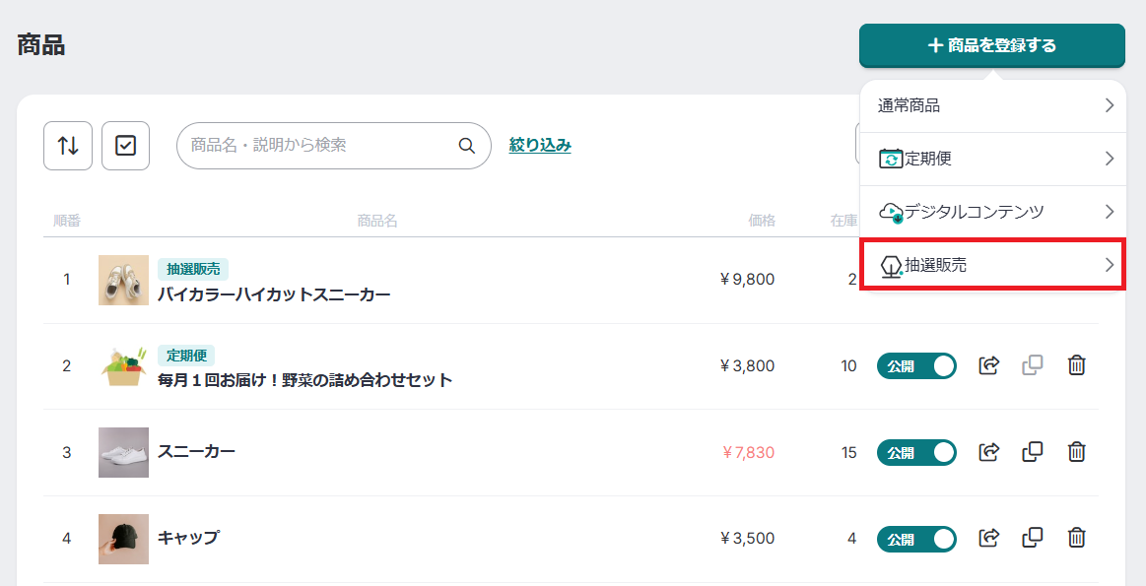Click the バイカラーハイカットスニーカー thumbnail

(x=123, y=280)
